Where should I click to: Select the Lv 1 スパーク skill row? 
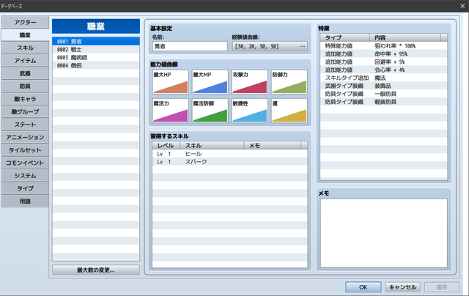[229, 162]
